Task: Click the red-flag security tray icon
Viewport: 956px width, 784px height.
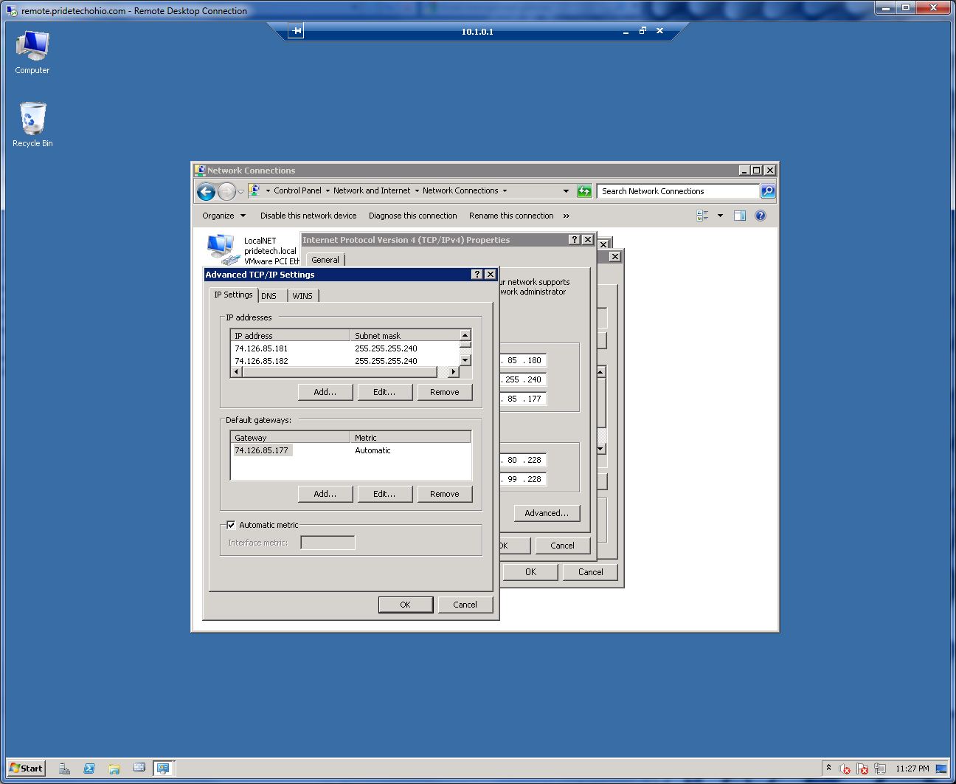Action: pos(862,768)
